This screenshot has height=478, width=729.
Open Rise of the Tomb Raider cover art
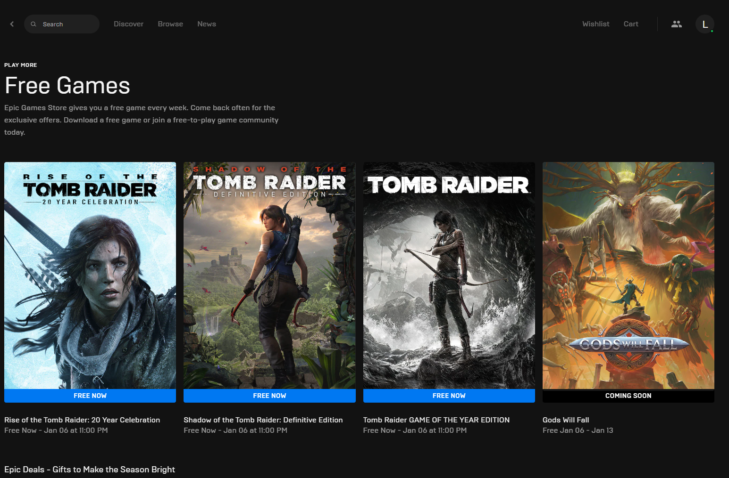[90, 275]
